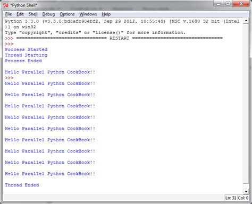Click the 'Thread Starting' output line
252x204 pixels.
(x=26, y=55)
